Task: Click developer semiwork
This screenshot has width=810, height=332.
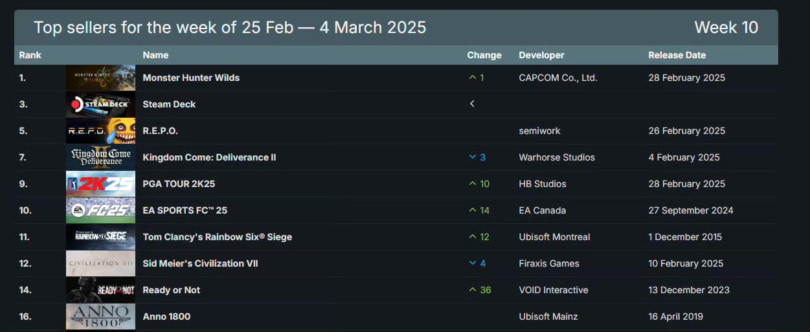Action: point(539,131)
